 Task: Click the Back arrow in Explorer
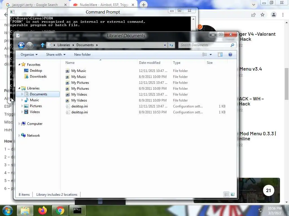coord(21,45)
